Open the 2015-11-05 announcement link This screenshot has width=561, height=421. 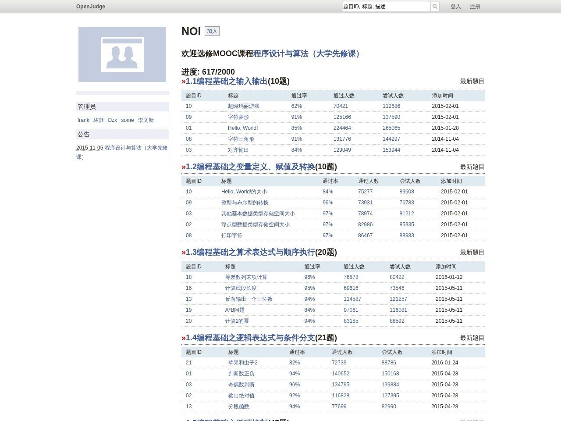(136, 148)
